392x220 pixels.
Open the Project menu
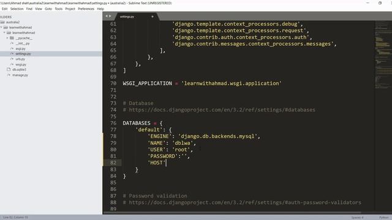click(x=70, y=9)
